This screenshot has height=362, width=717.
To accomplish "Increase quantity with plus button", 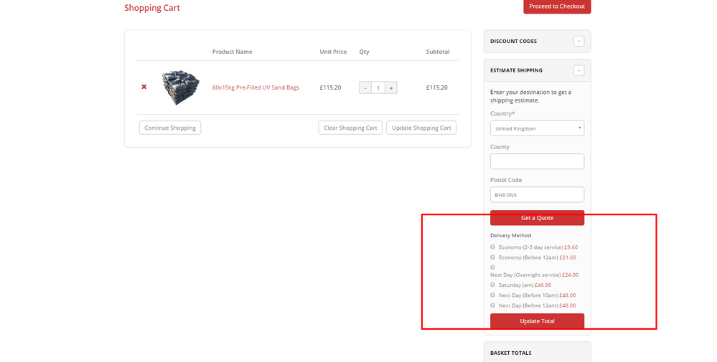I will [391, 87].
